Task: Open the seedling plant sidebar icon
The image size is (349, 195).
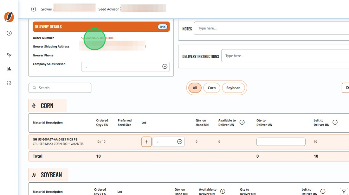Action: click(x=9, y=55)
